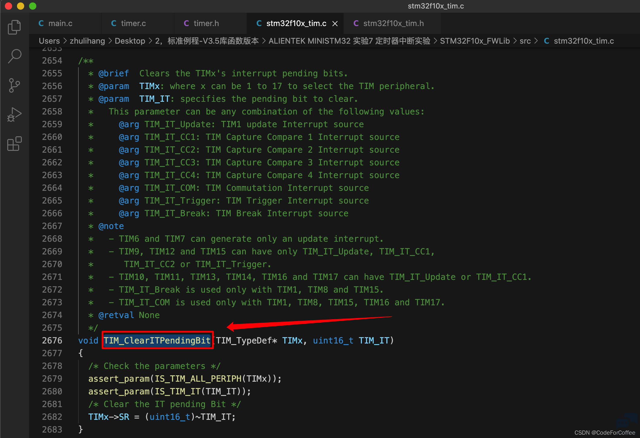Click the stm32f10x_tim.c breadcrumb file name
The width and height of the screenshot is (640, 438).
point(584,41)
